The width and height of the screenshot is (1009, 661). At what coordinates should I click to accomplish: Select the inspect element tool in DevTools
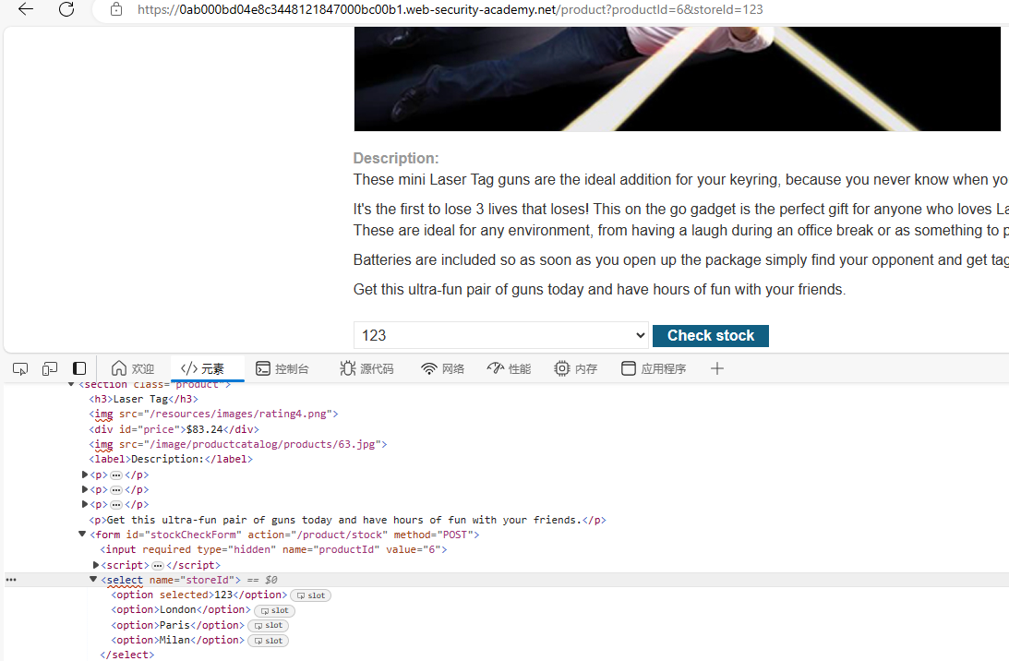pyautogui.click(x=19, y=368)
